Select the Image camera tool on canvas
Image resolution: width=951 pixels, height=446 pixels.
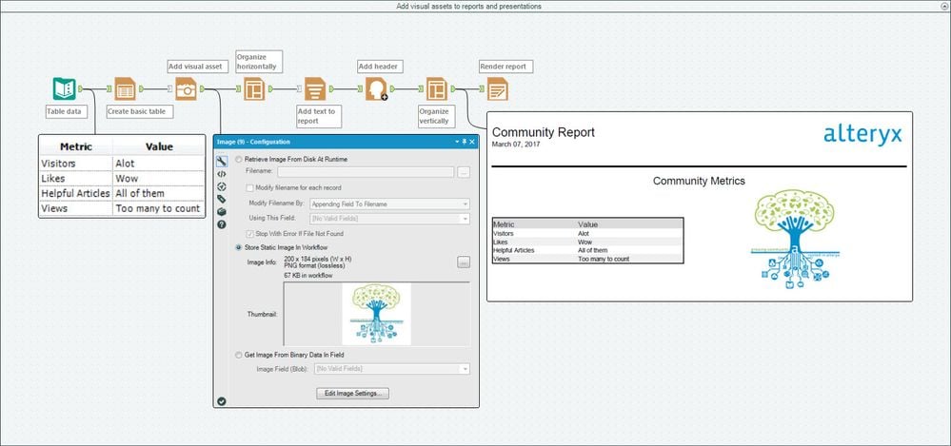click(x=187, y=89)
